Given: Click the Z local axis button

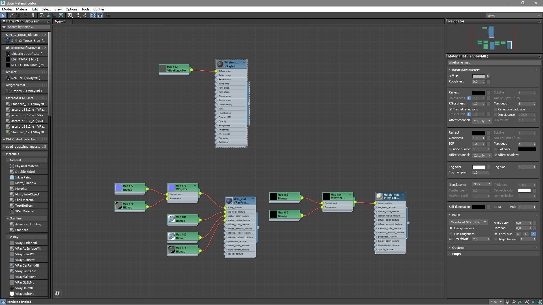Looking at the screenshot, I should 533,234.
